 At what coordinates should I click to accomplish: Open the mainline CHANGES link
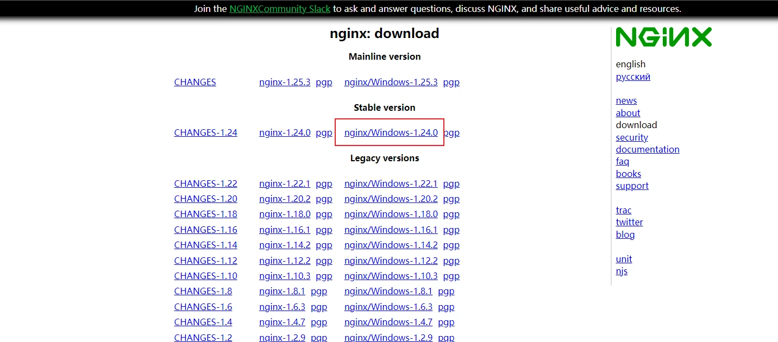(195, 82)
